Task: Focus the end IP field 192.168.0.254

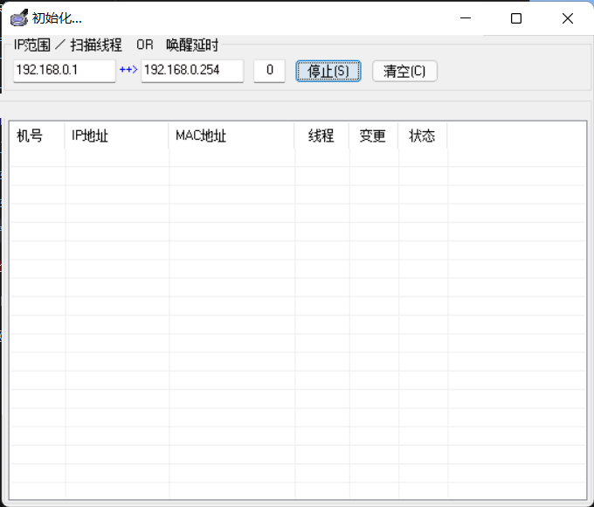Action: 192,71
